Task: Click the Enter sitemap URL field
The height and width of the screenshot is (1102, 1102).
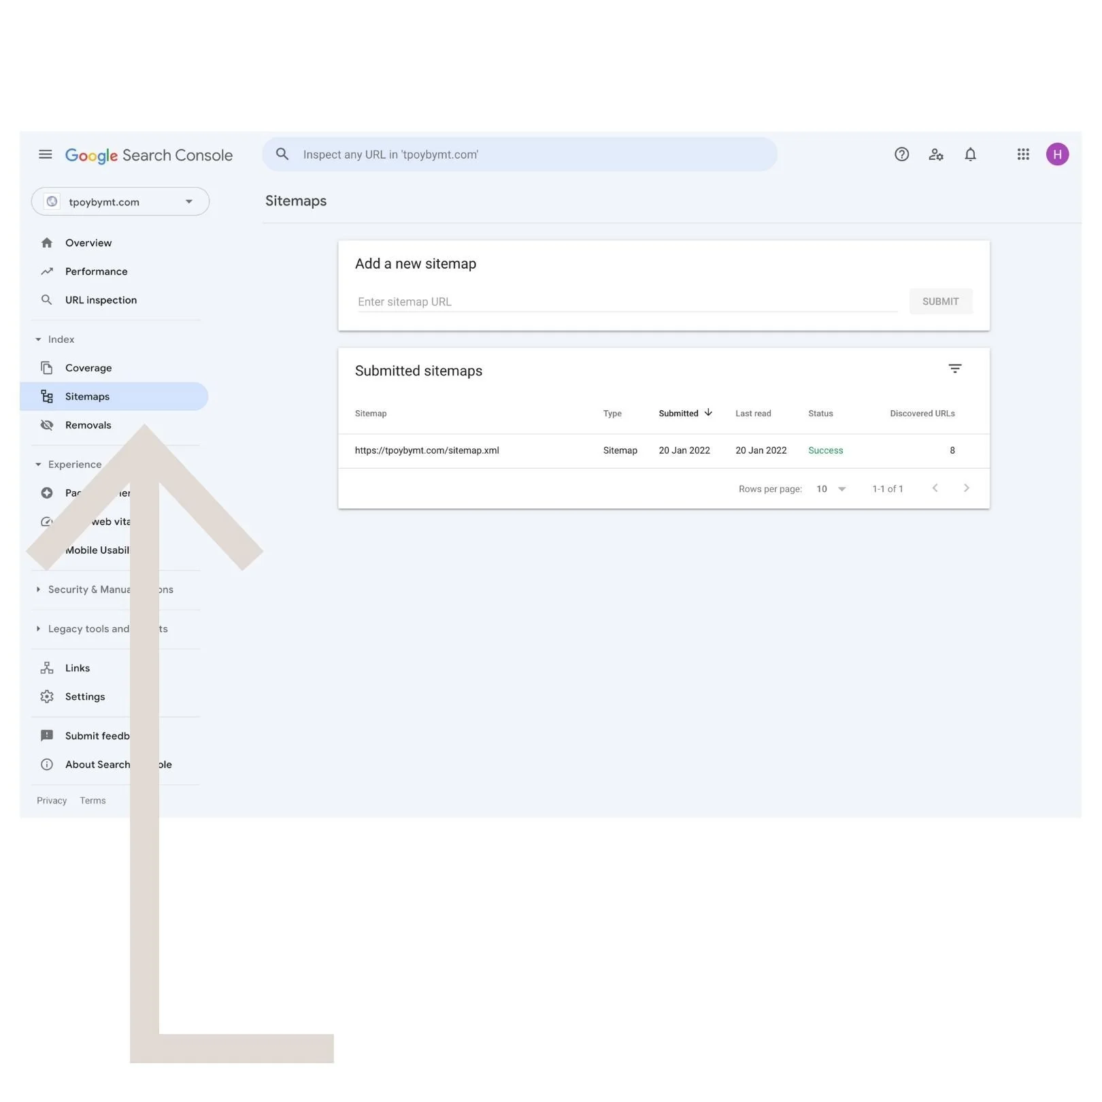Action: (x=627, y=301)
